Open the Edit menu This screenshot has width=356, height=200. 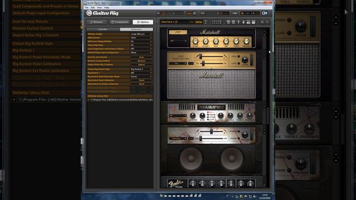pos(93,7)
